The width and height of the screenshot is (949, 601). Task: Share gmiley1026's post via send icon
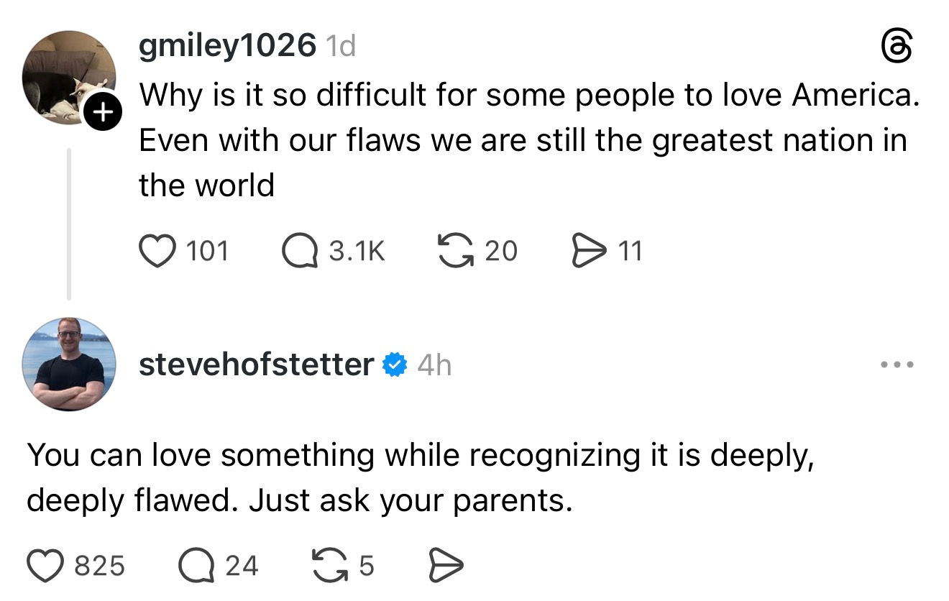pyautogui.click(x=589, y=251)
